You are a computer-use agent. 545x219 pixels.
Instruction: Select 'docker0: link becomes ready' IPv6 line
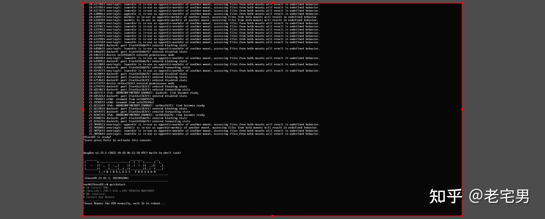[x=141, y=93]
